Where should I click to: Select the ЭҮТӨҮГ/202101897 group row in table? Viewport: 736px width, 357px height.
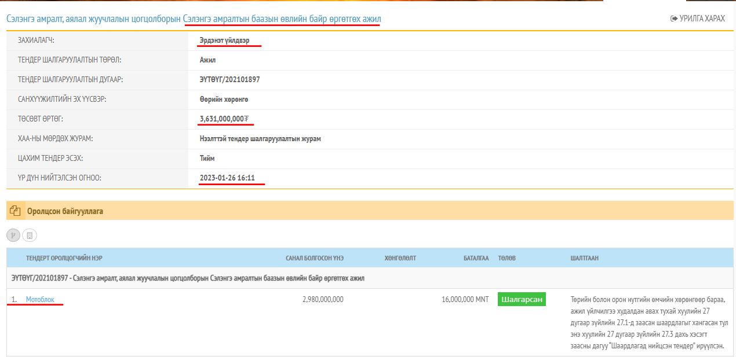pyautogui.click(x=188, y=278)
